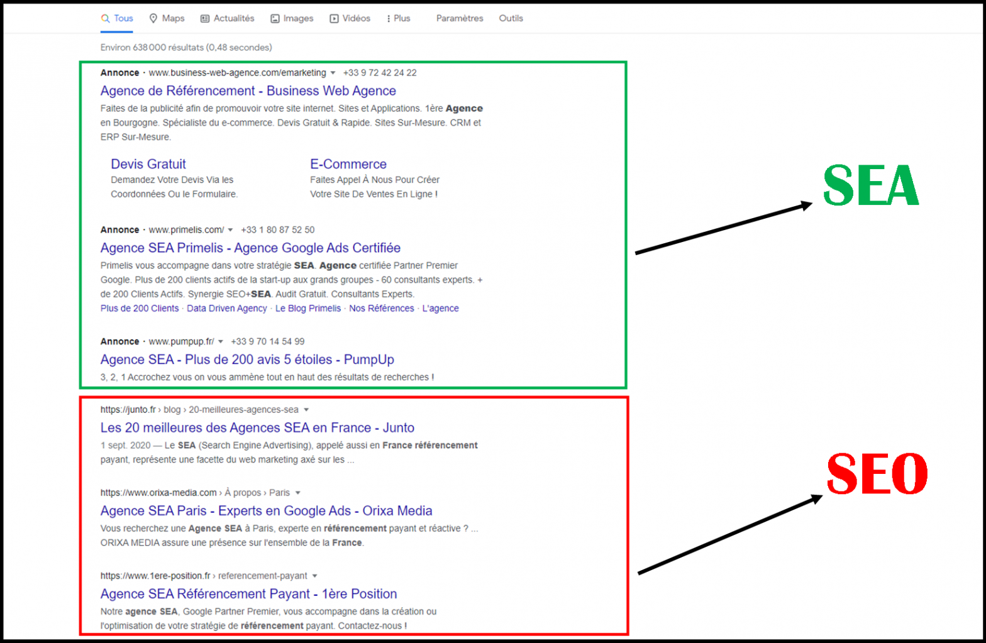Expand the Plus menu
Screen dimensions: 986x643
(398, 18)
